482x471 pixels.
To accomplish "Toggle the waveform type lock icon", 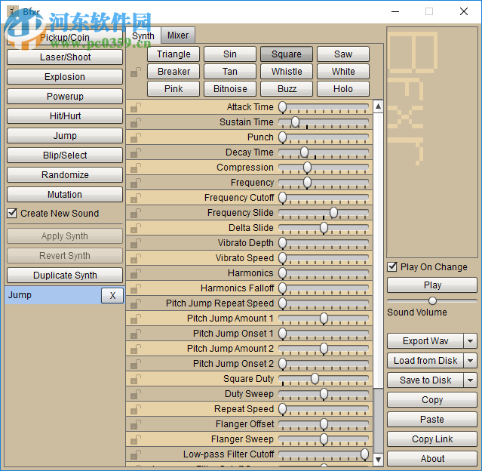I will click(136, 72).
